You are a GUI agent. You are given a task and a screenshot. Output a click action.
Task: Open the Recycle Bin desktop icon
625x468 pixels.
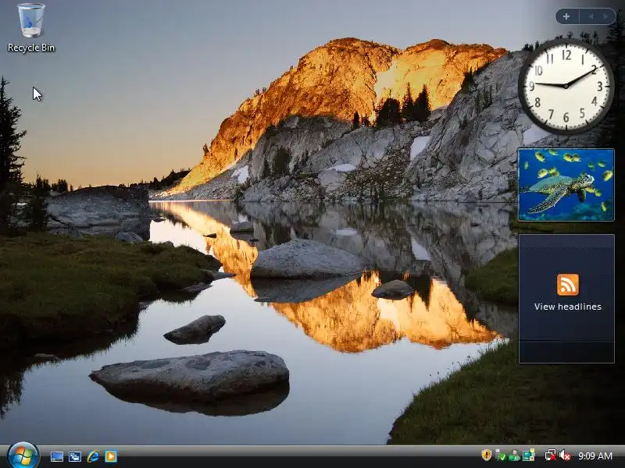[x=31, y=28]
